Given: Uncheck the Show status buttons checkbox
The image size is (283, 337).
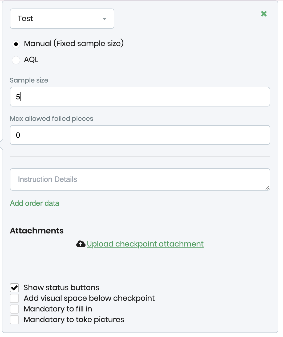Looking at the screenshot, I should [x=14, y=288].
